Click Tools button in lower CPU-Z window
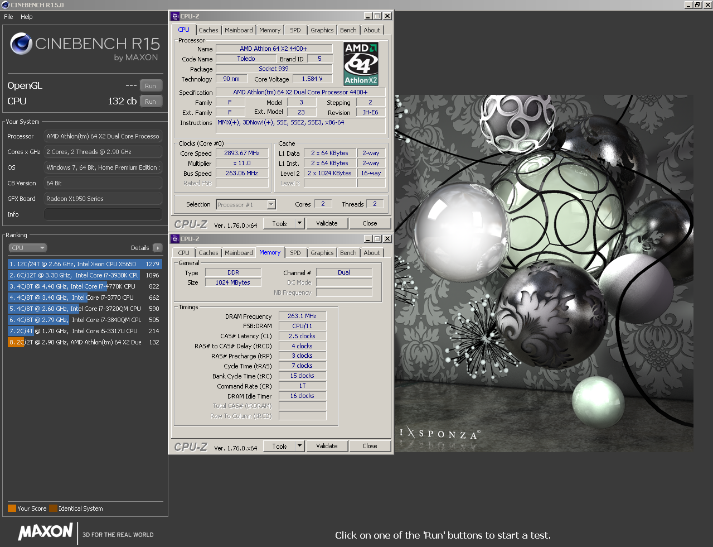 click(x=280, y=447)
